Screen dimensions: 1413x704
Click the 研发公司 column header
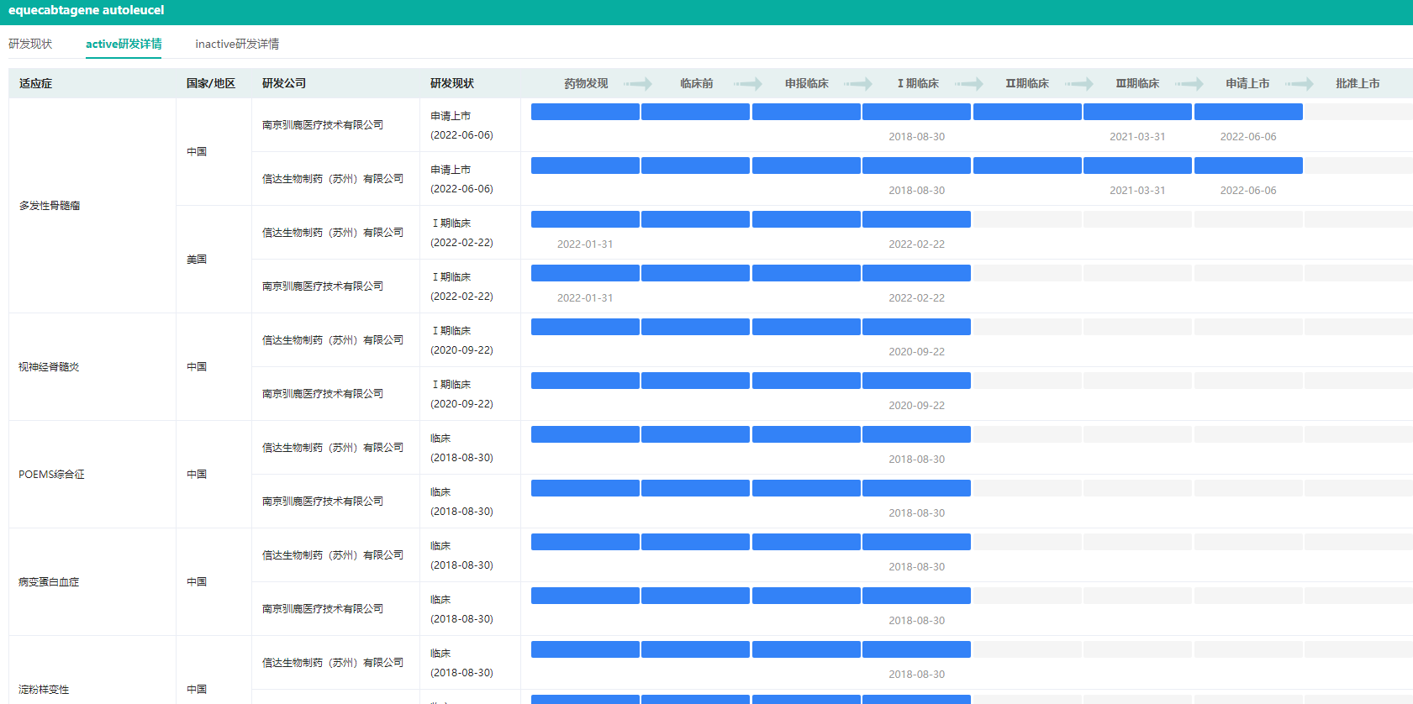click(284, 84)
